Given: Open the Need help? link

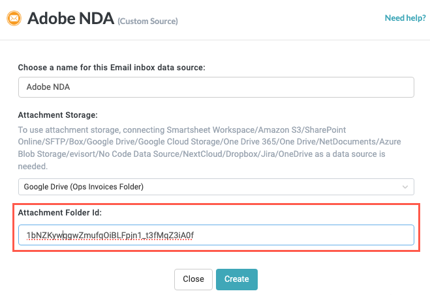Looking at the screenshot, I should [x=405, y=18].
